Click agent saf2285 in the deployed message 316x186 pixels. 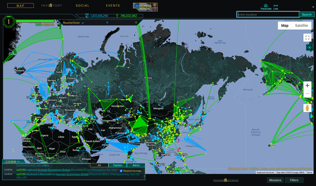pyautogui.click(x=21, y=174)
